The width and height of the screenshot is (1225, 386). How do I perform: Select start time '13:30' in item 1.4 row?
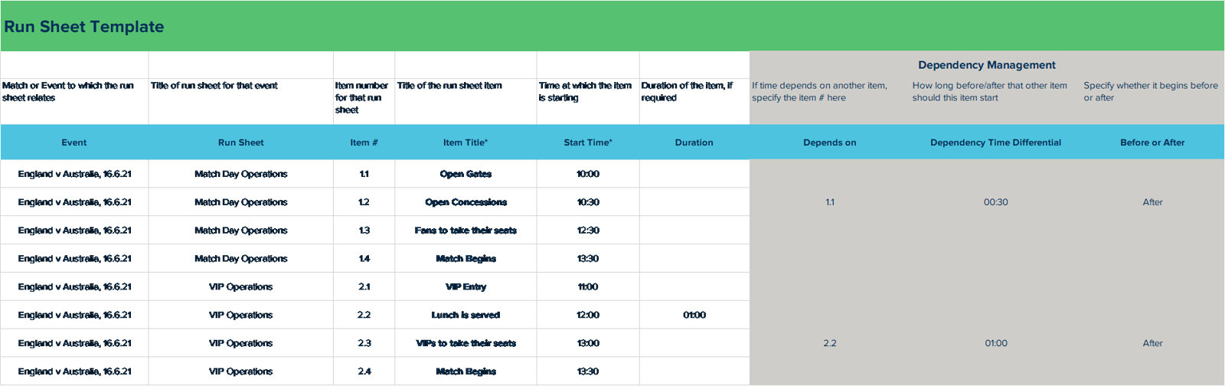pos(588,259)
